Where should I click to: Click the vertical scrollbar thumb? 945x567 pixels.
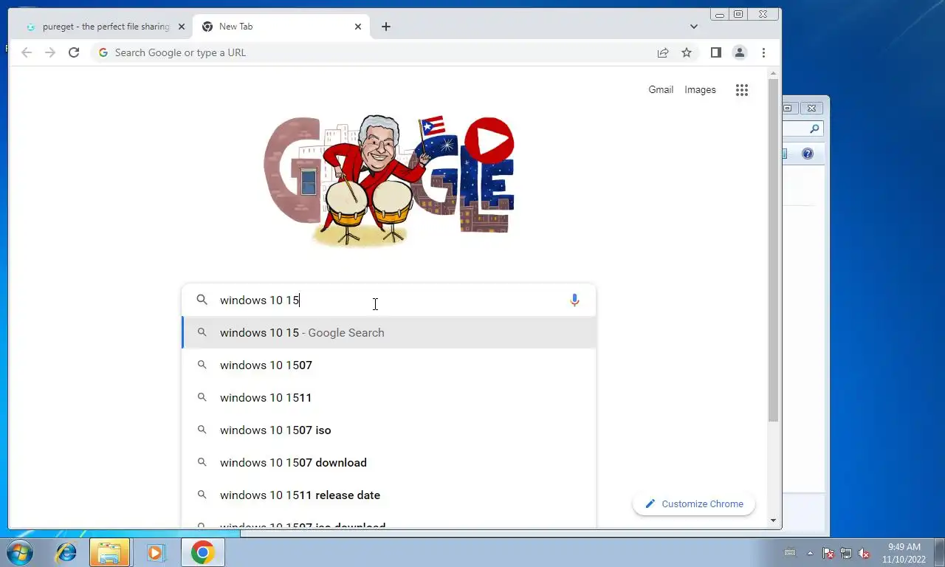[773, 250]
